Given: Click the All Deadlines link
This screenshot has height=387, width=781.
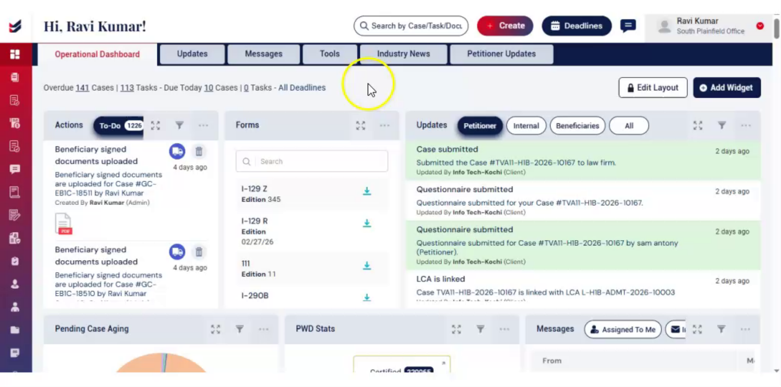Looking at the screenshot, I should [302, 88].
